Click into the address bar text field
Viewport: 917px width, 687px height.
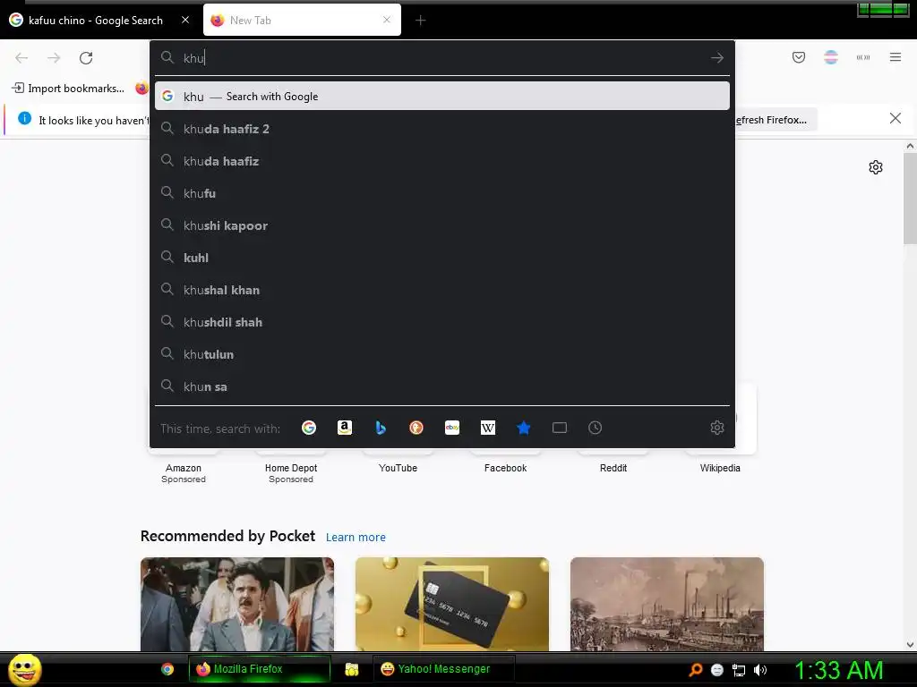(441, 58)
